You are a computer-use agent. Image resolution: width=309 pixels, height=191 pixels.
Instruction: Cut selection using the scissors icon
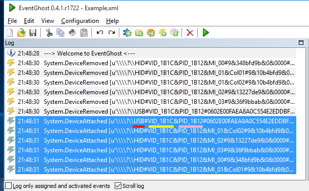click(x=49, y=33)
